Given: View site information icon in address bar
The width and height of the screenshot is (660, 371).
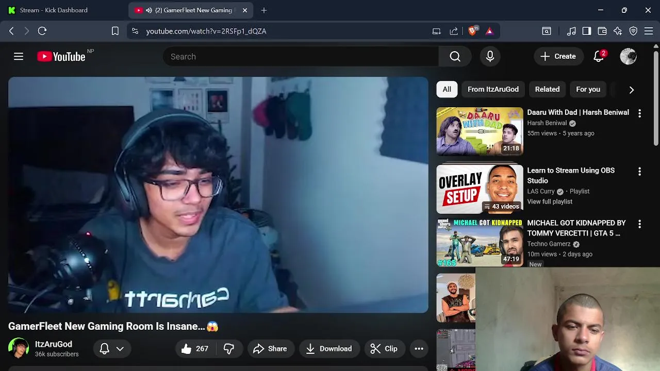Looking at the screenshot, I should [x=135, y=31].
